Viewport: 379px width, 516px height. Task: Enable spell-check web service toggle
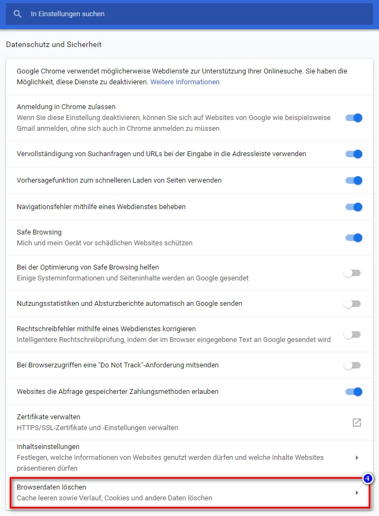354,334
